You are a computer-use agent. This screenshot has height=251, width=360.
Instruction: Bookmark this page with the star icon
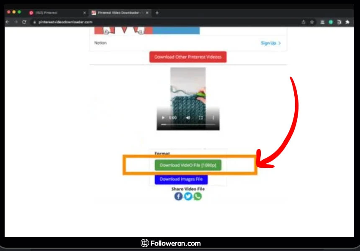click(312, 22)
